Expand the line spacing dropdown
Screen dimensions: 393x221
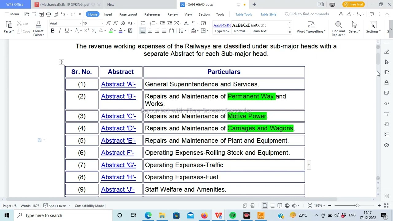(x=185, y=31)
